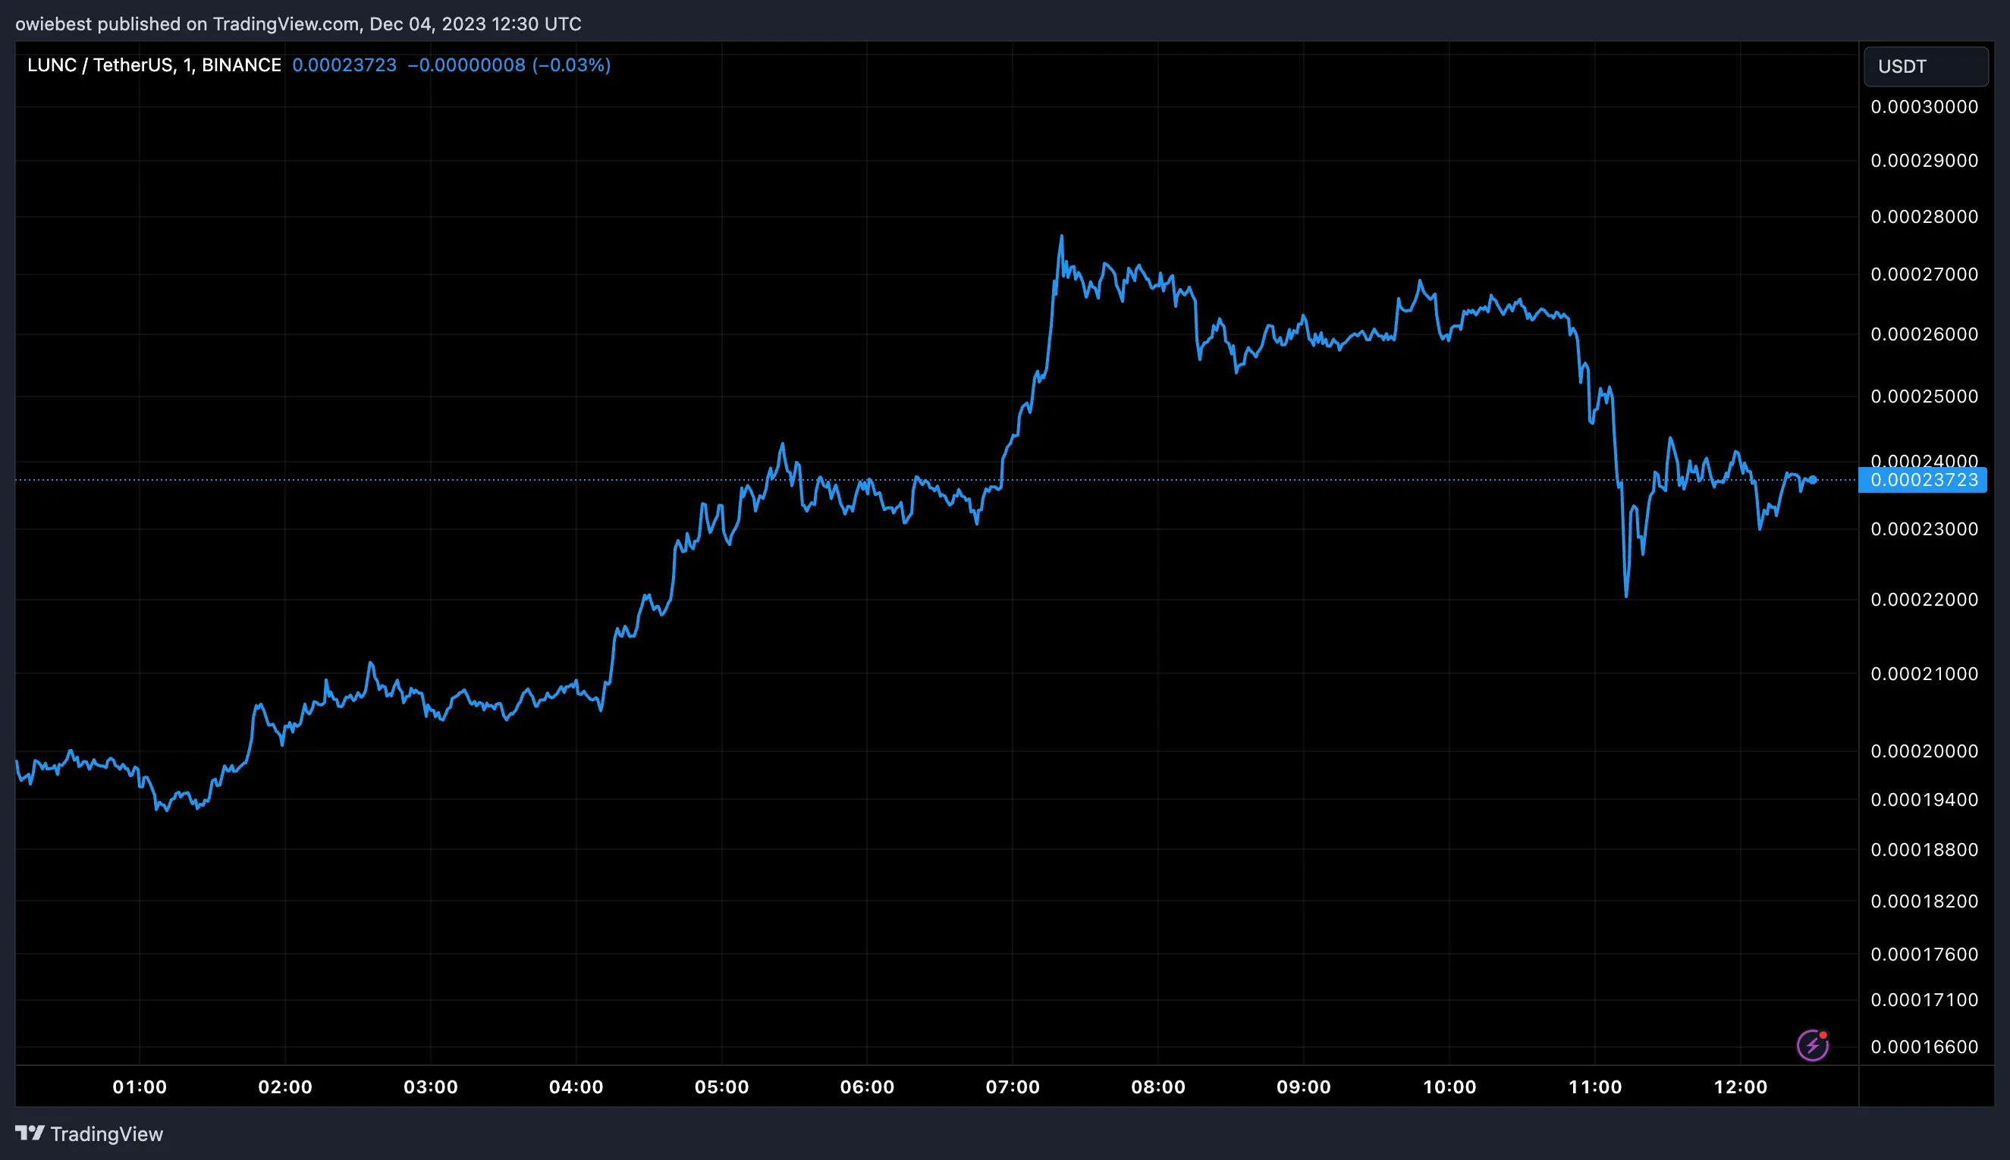This screenshot has width=2010, height=1160.
Task: Click the 0.00022000 price scale label
Action: point(1925,599)
